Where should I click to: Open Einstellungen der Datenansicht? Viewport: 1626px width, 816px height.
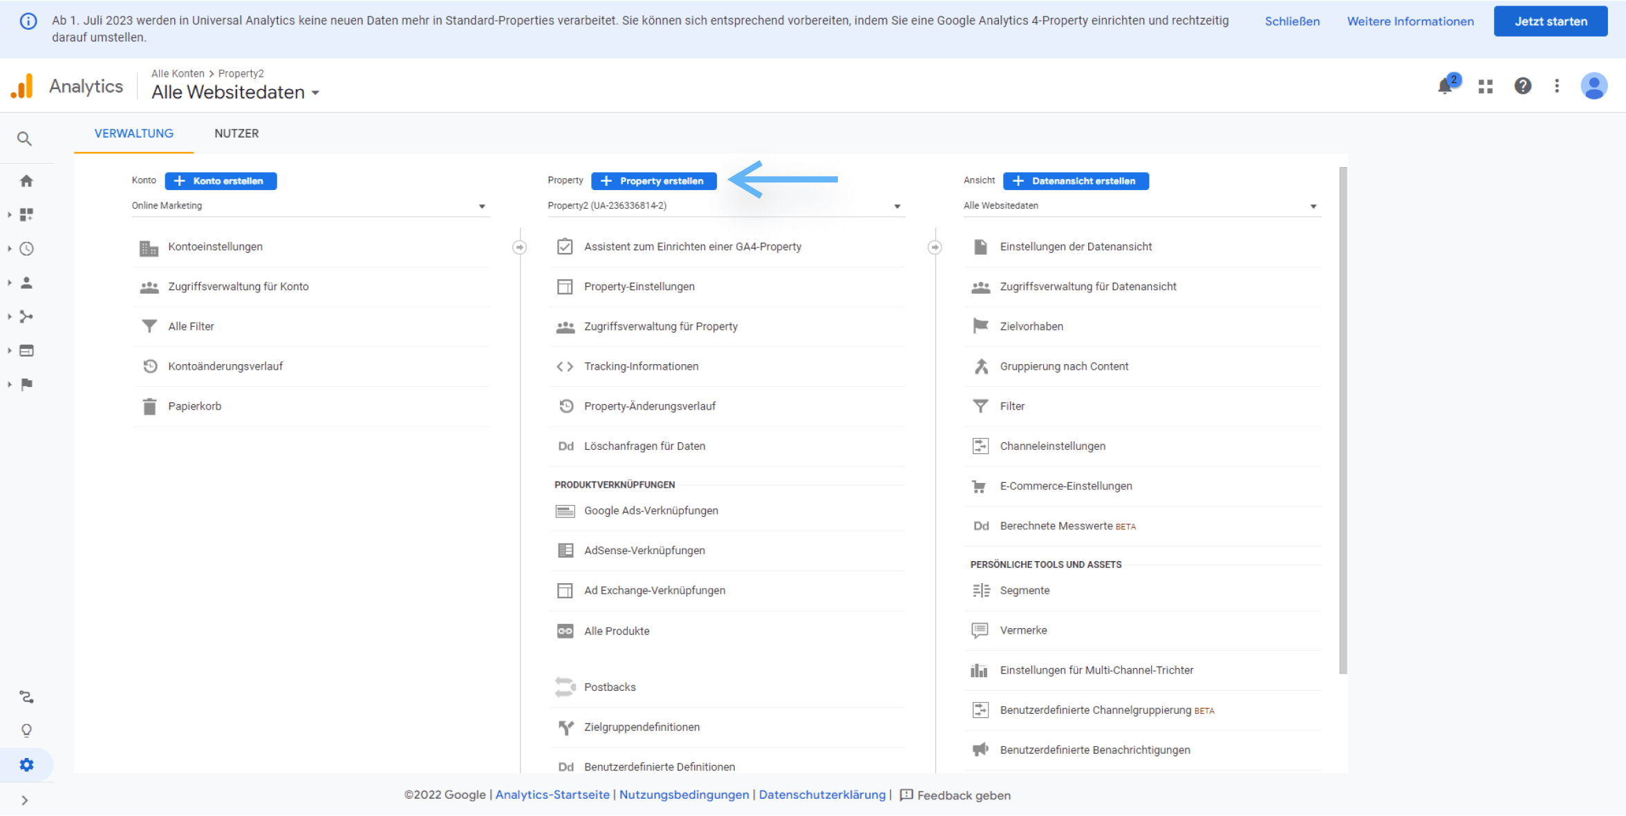pos(1076,247)
